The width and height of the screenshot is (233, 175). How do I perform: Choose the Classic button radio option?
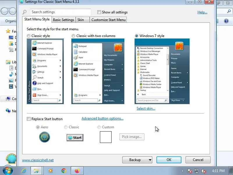(66, 127)
